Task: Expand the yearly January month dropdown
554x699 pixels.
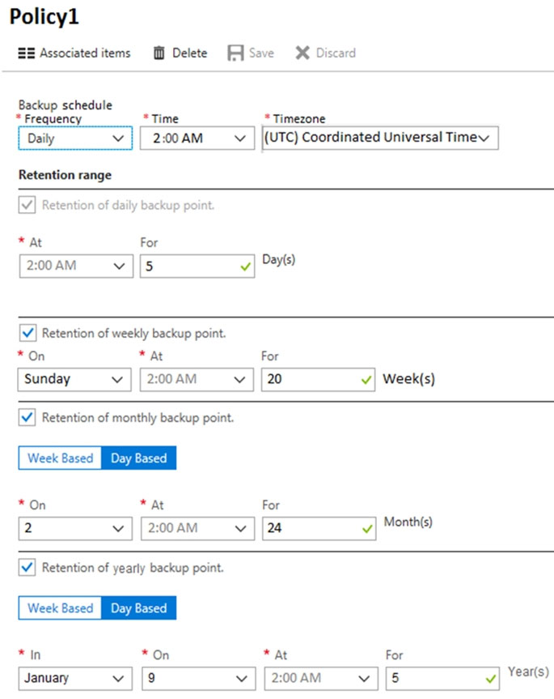Action: (74, 678)
